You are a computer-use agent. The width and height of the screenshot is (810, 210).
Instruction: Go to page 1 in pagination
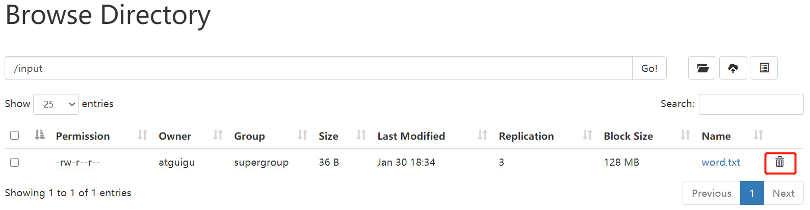[752, 193]
